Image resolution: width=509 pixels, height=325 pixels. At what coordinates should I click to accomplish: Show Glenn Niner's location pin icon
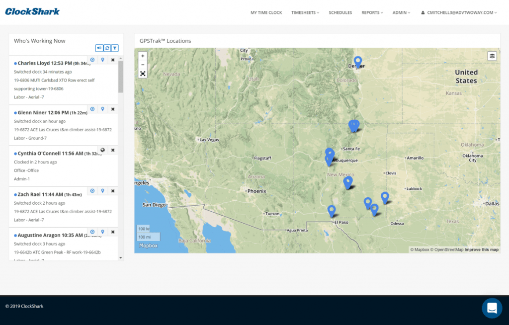click(102, 109)
